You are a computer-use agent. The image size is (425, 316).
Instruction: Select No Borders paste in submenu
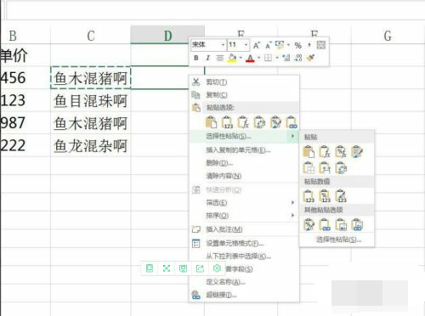tap(309, 167)
